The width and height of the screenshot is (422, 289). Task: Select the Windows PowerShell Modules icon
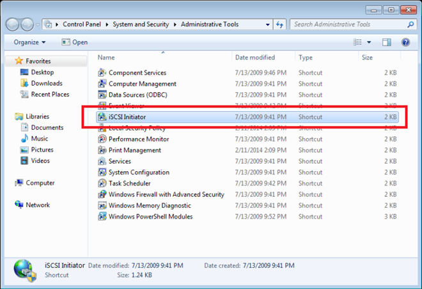tap(102, 217)
